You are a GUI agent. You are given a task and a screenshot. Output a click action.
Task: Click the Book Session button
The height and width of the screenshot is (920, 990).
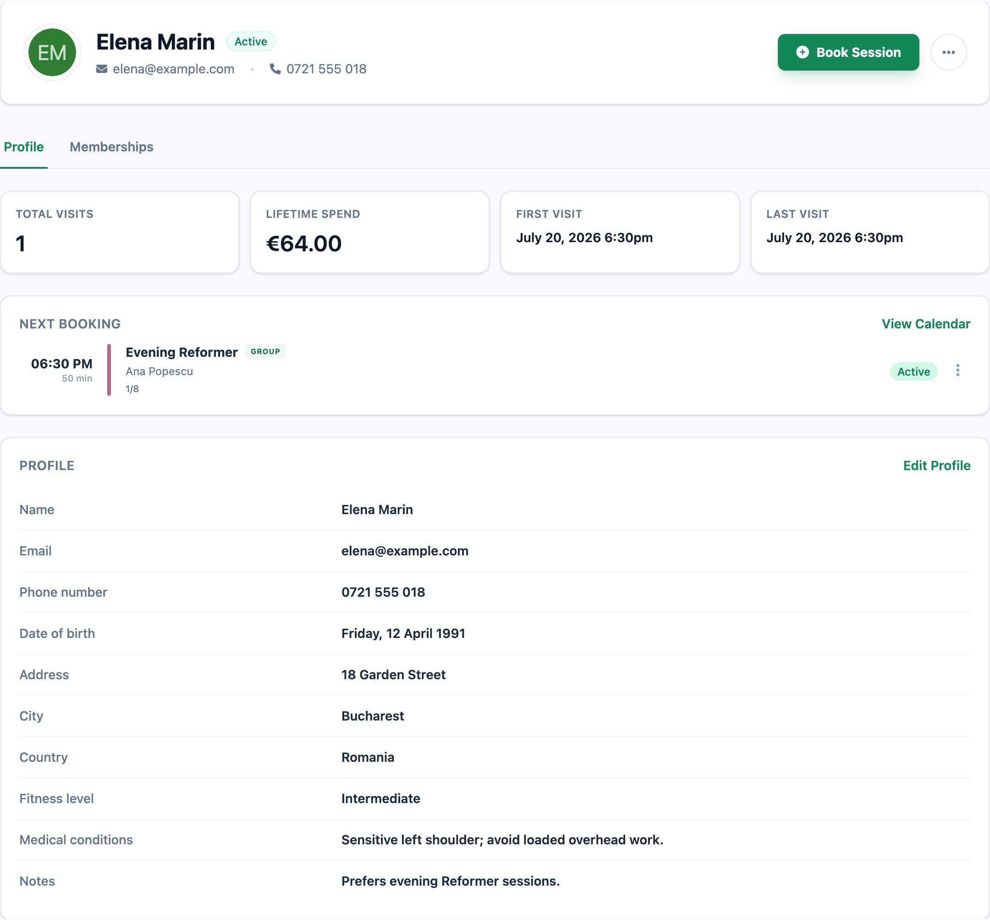click(848, 52)
